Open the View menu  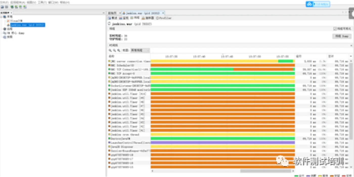point(31,2)
